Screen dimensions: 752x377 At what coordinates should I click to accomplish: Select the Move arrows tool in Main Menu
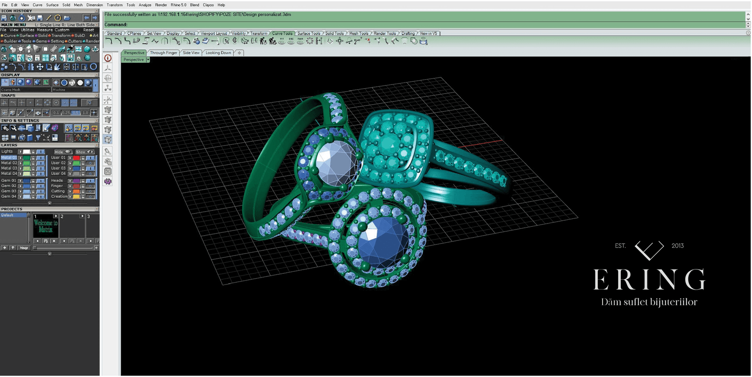(40, 67)
